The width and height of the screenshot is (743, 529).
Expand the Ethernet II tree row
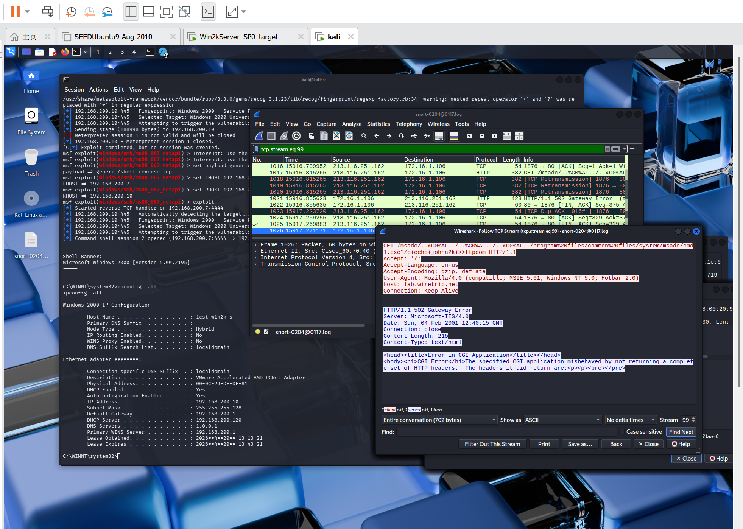(x=256, y=251)
